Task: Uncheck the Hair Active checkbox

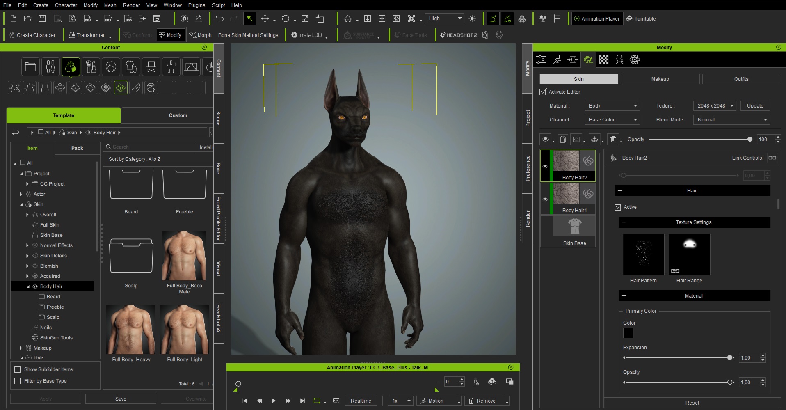Action: pyautogui.click(x=618, y=207)
